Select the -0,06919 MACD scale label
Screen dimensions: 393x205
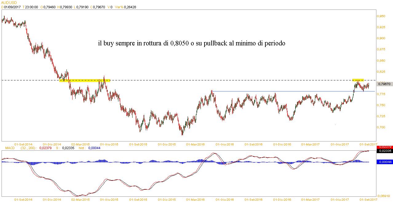click(x=383, y=195)
